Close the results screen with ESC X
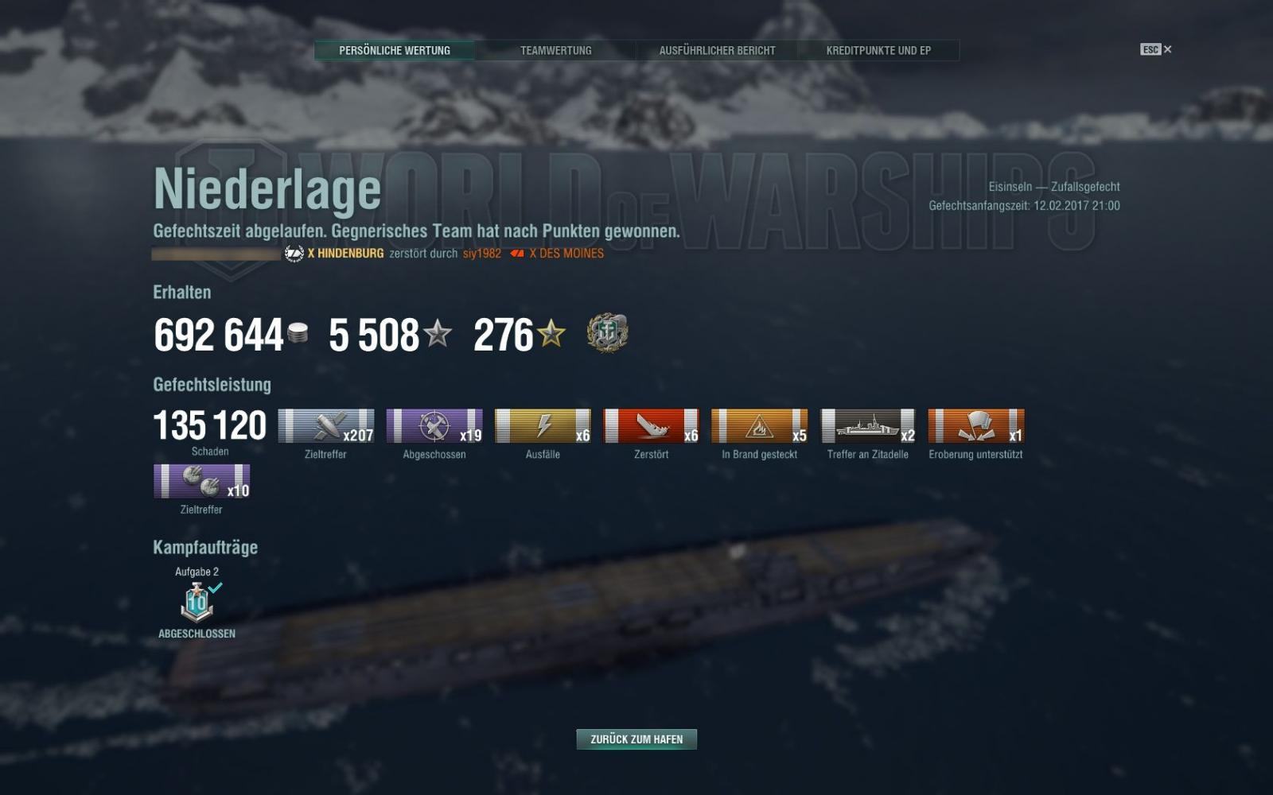Viewport: 1273px width, 795px height. pos(1156,49)
